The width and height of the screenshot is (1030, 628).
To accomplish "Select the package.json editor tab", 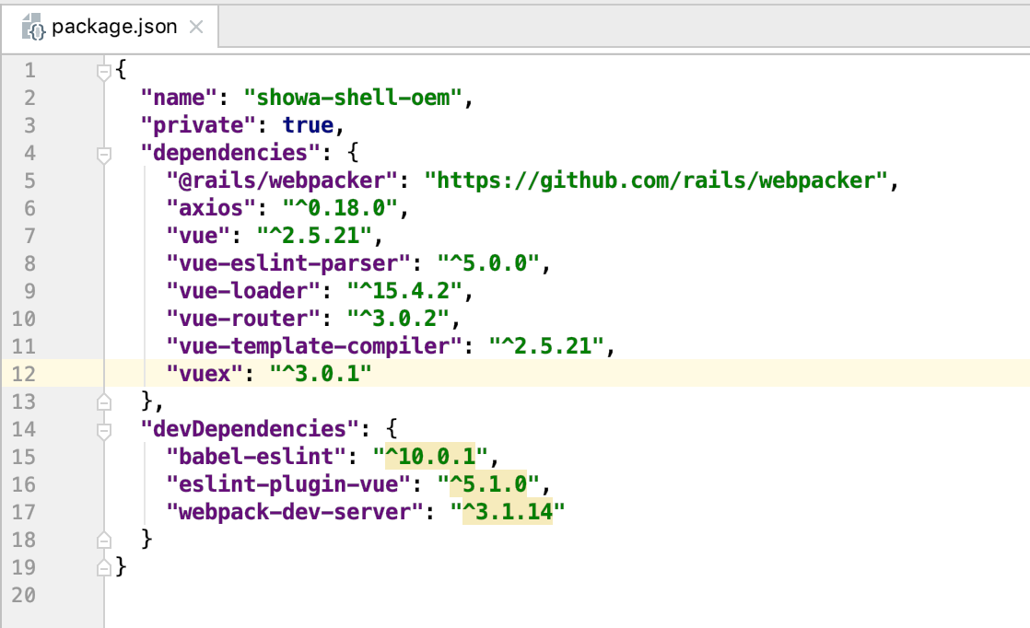I will tap(110, 27).
